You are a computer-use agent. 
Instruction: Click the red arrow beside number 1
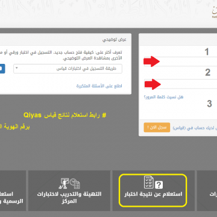coord(151,61)
